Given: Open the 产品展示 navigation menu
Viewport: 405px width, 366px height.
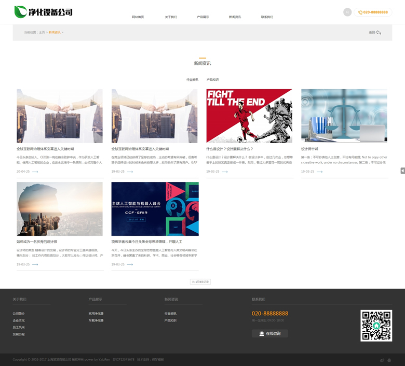Looking at the screenshot, I should [x=203, y=17].
